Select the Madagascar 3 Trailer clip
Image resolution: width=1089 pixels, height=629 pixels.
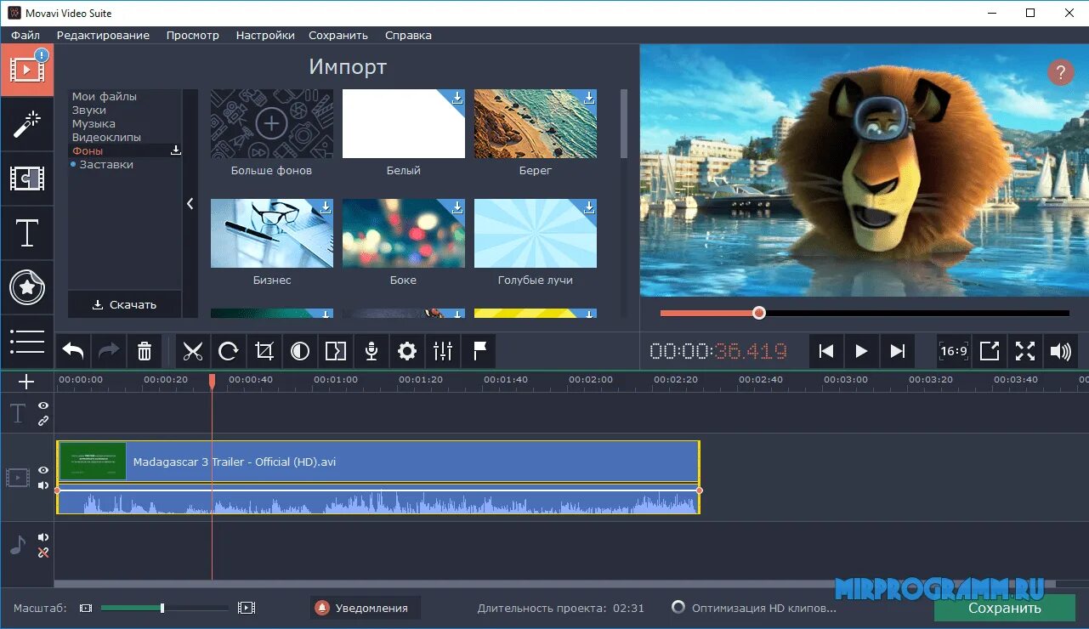point(378,477)
